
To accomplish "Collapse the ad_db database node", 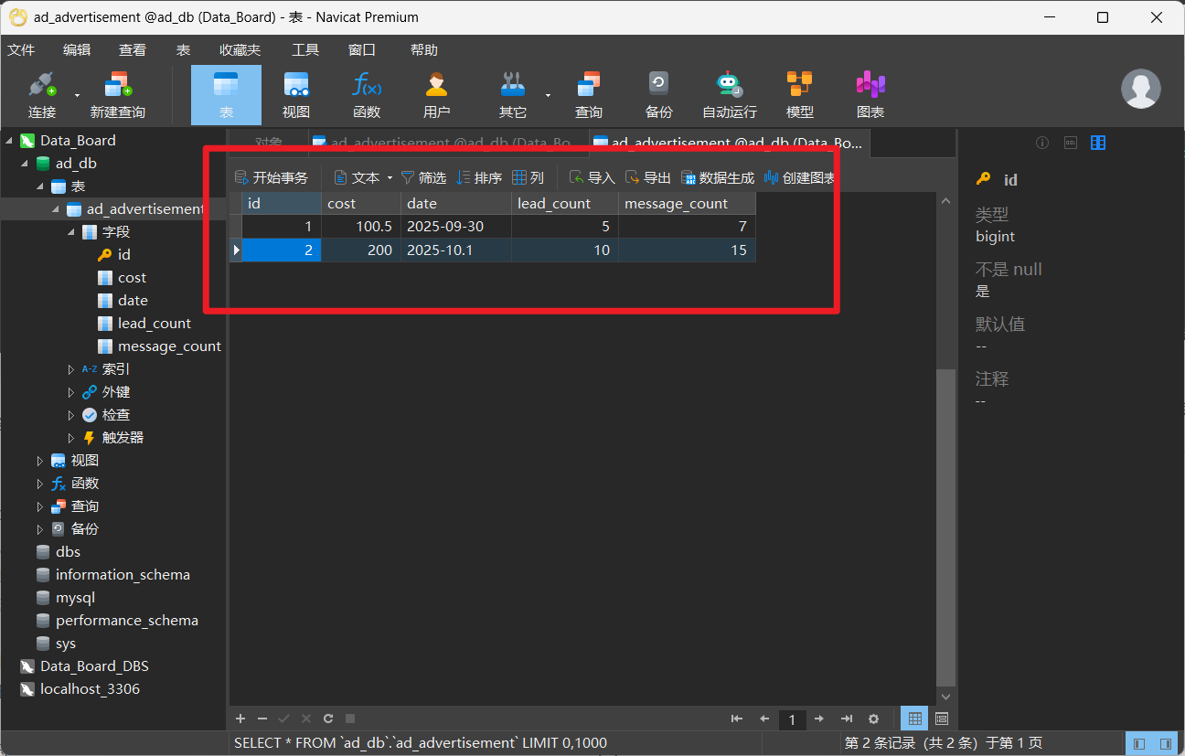I will pyautogui.click(x=26, y=163).
